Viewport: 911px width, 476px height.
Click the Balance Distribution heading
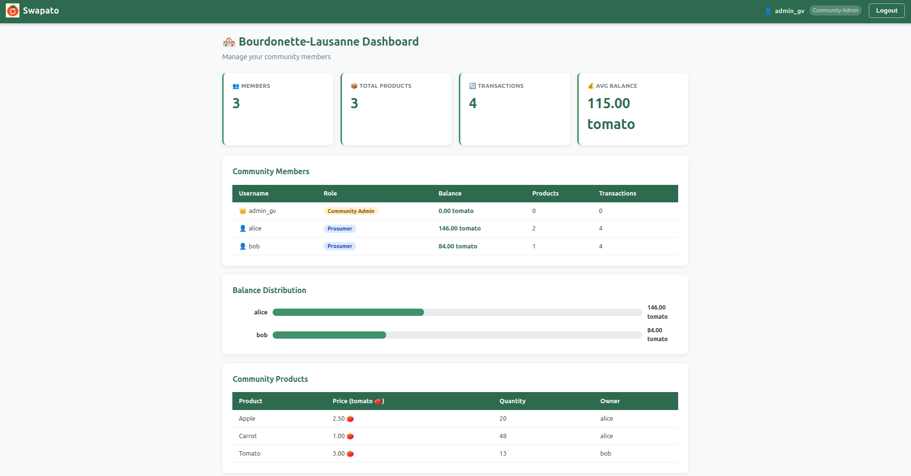pos(269,291)
